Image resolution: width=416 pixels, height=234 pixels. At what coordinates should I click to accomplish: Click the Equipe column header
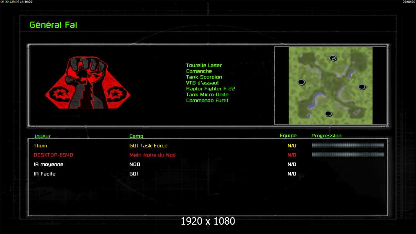coord(288,135)
